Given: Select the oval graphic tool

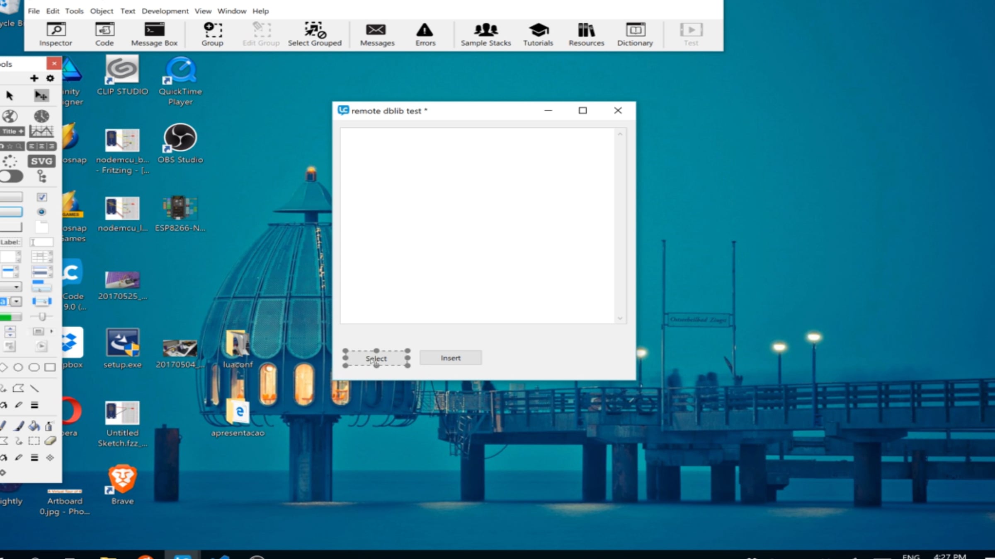Looking at the screenshot, I should pos(18,367).
